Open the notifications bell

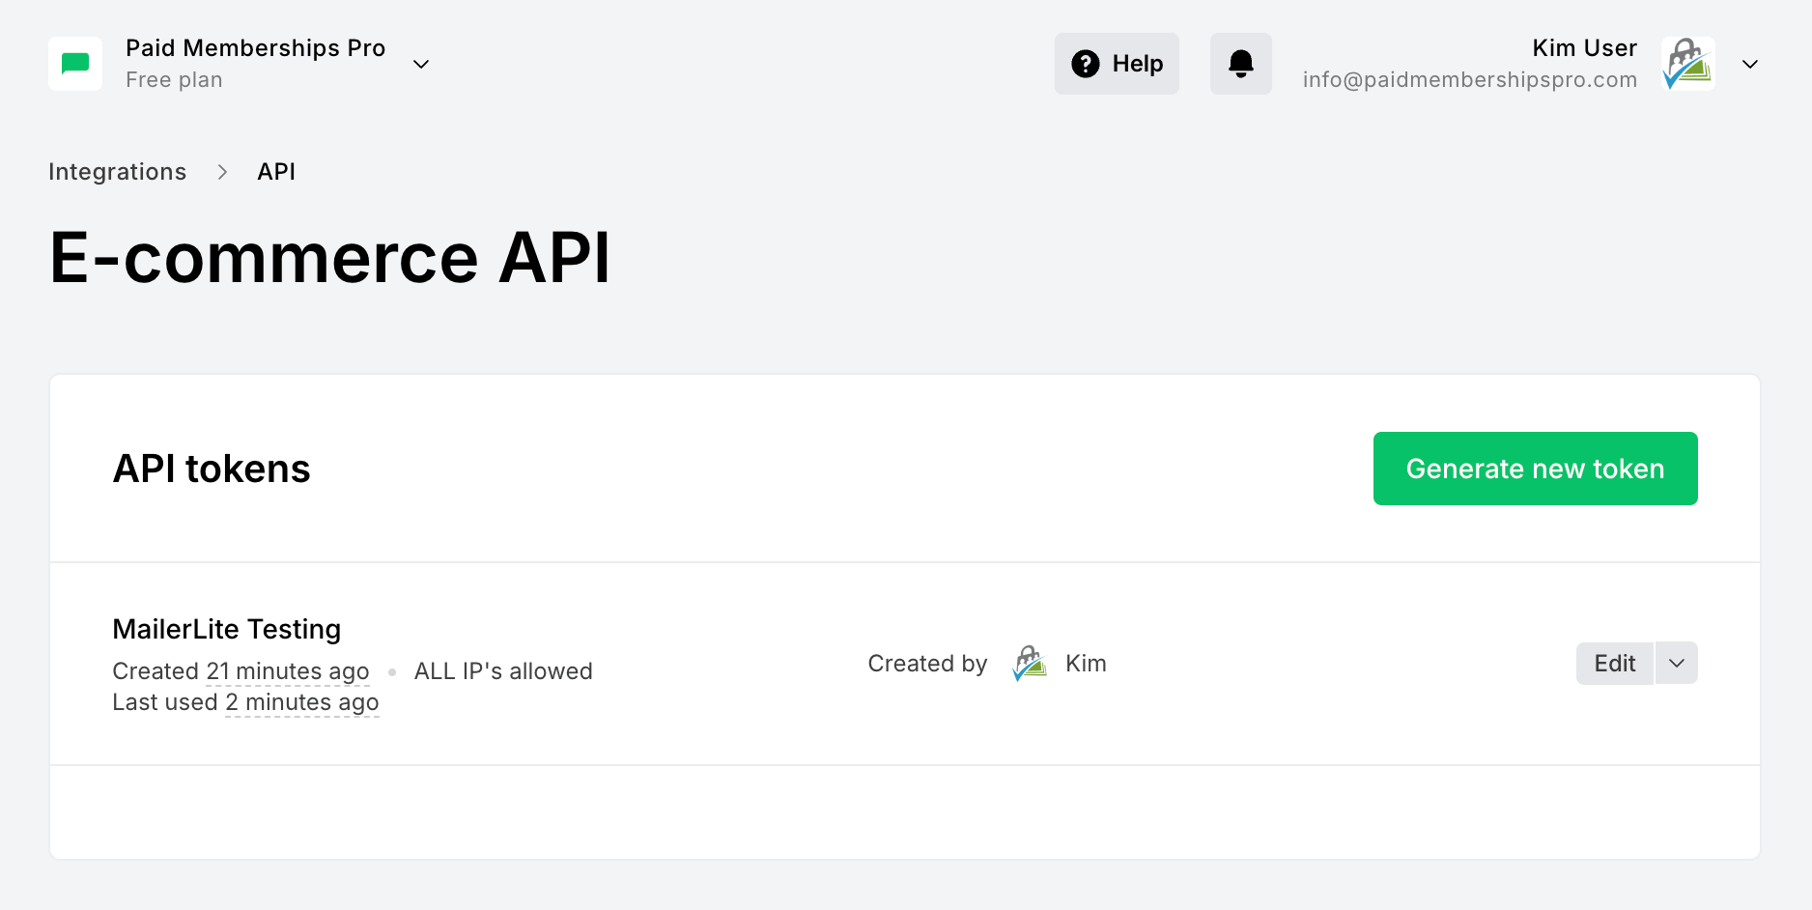1241,64
